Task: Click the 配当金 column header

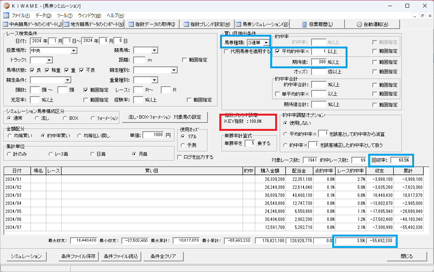Action: click(x=299, y=171)
